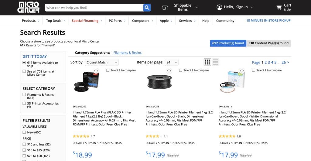Open the Help menu item
311x161 pixels.
(x=206, y=21)
